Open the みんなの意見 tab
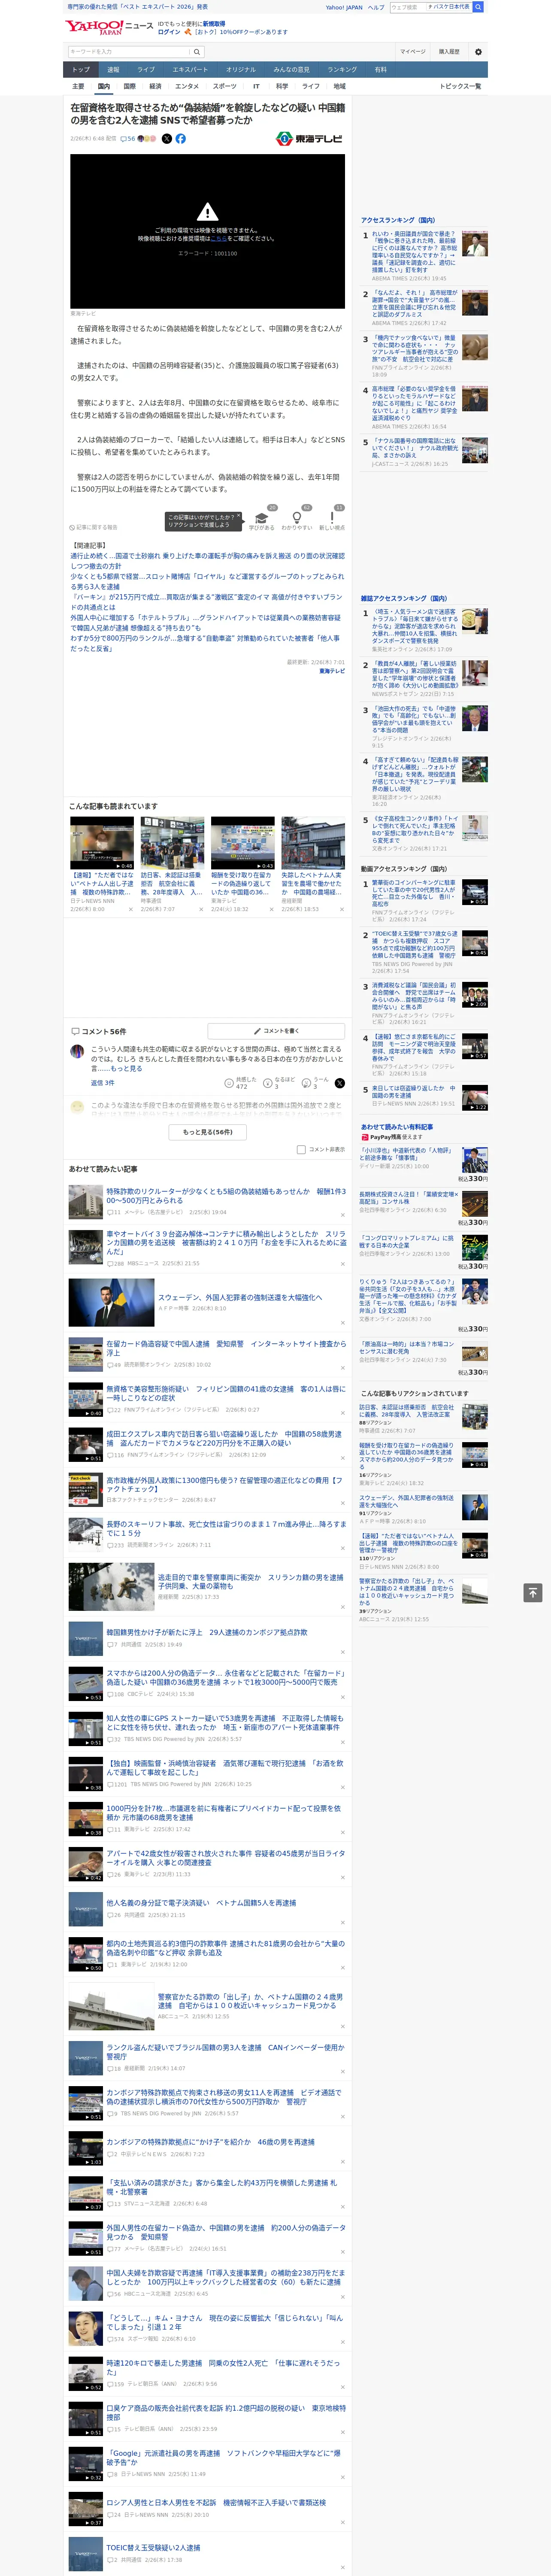This screenshot has width=551, height=2576. [x=292, y=70]
